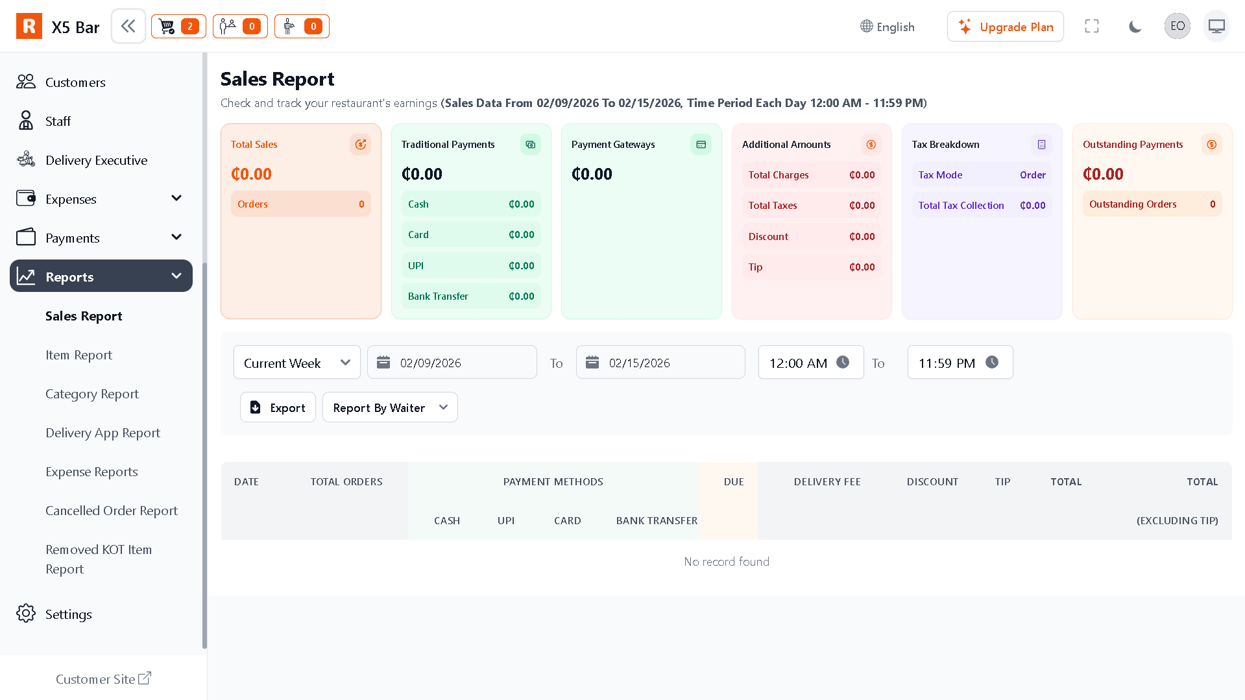Click the EO user avatar

pyautogui.click(x=1177, y=27)
